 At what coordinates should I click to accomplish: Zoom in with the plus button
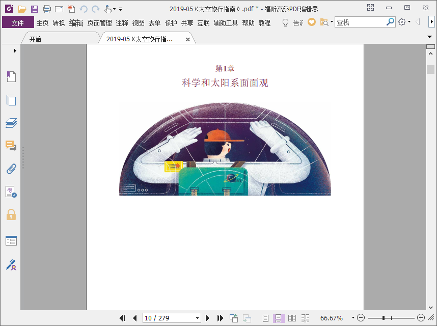421,318
